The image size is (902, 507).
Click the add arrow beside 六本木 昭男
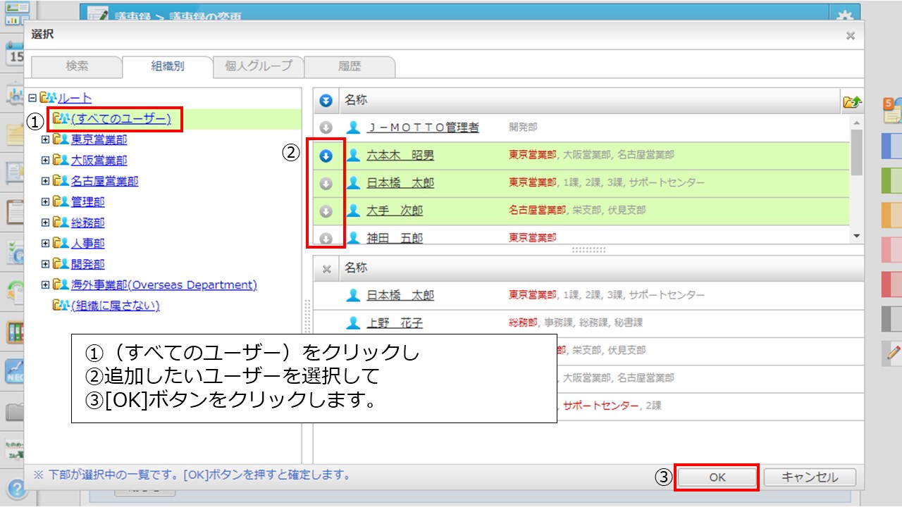(x=326, y=156)
